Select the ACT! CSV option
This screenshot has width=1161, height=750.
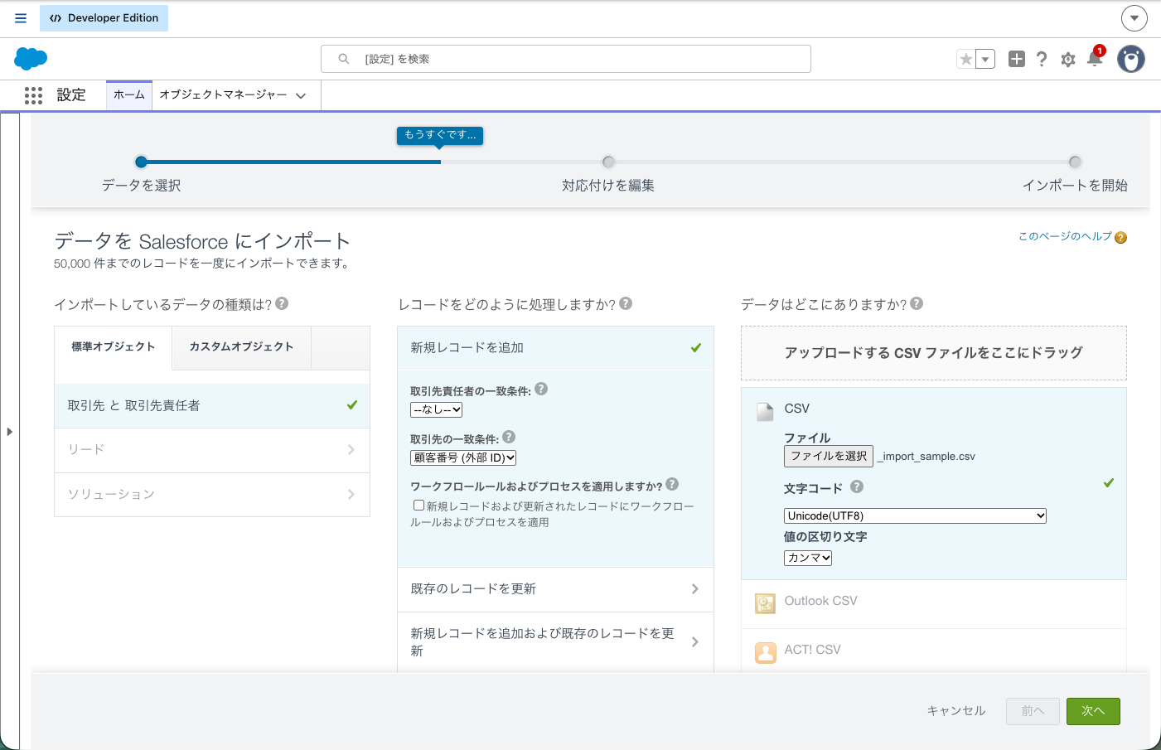[x=933, y=651]
